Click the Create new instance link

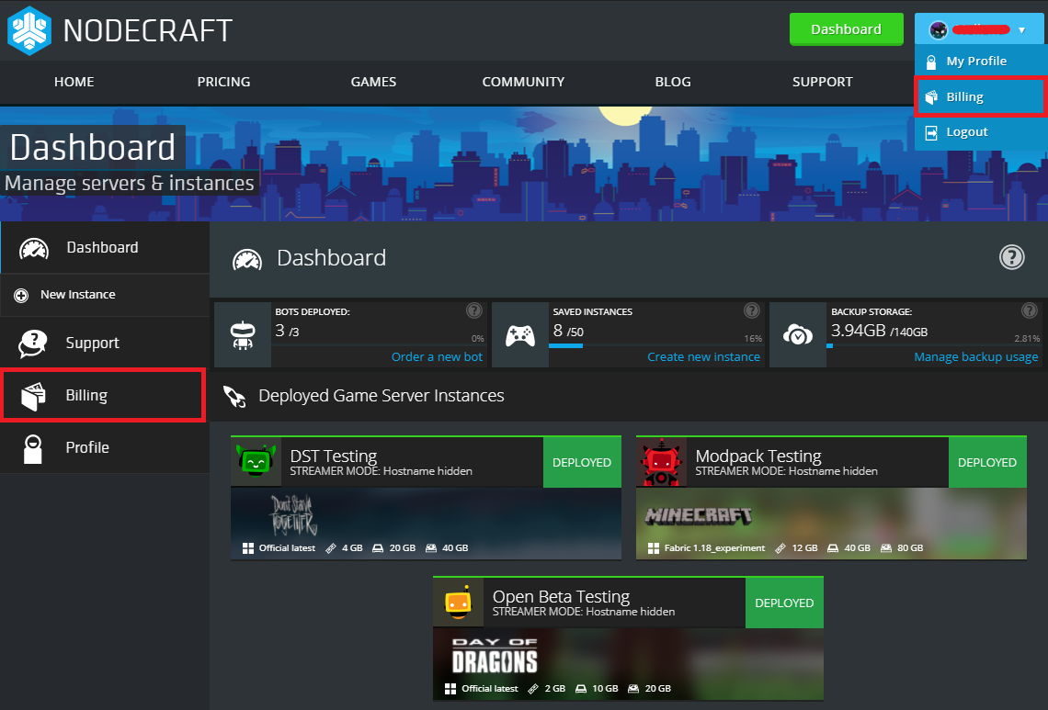[x=703, y=357]
